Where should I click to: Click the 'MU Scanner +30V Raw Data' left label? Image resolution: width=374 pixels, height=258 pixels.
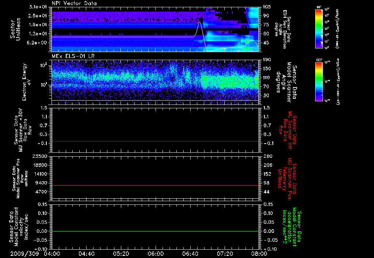(23, 130)
